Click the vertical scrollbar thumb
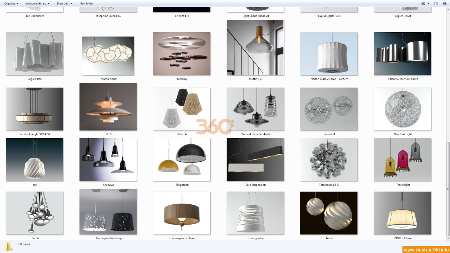The height and width of the screenshot is (253, 450). (x=448, y=189)
